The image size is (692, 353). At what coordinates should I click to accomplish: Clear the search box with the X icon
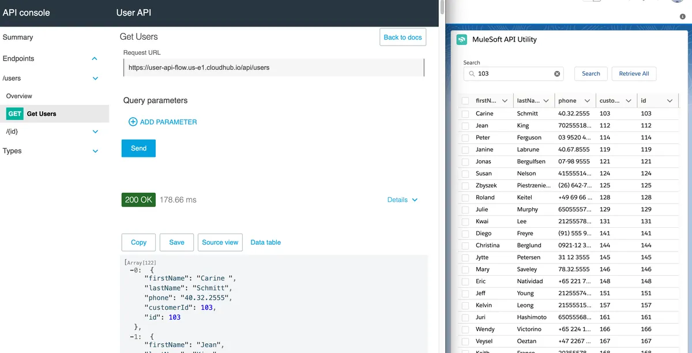(x=557, y=74)
